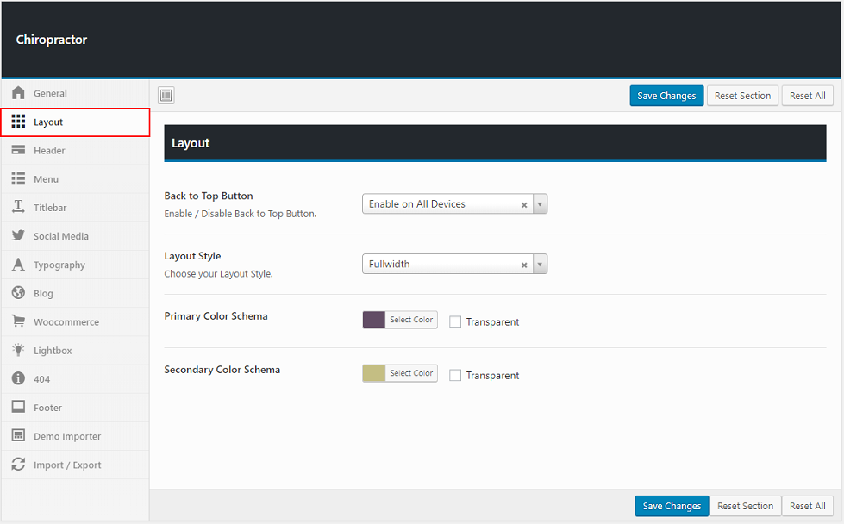Screen dimensions: 844x524
Task: Click the General home icon in sidebar
Action: point(18,93)
